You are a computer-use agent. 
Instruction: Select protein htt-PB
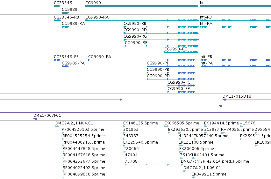click(x=206, y=57)
